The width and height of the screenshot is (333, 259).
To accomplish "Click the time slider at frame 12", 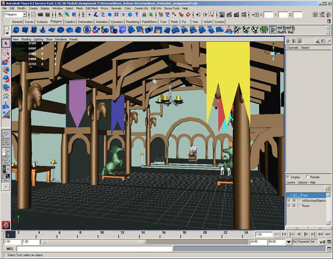I will point(119,235).
